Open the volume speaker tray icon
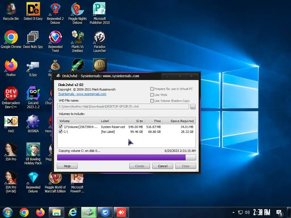291x218 pixels. point(247,212)
